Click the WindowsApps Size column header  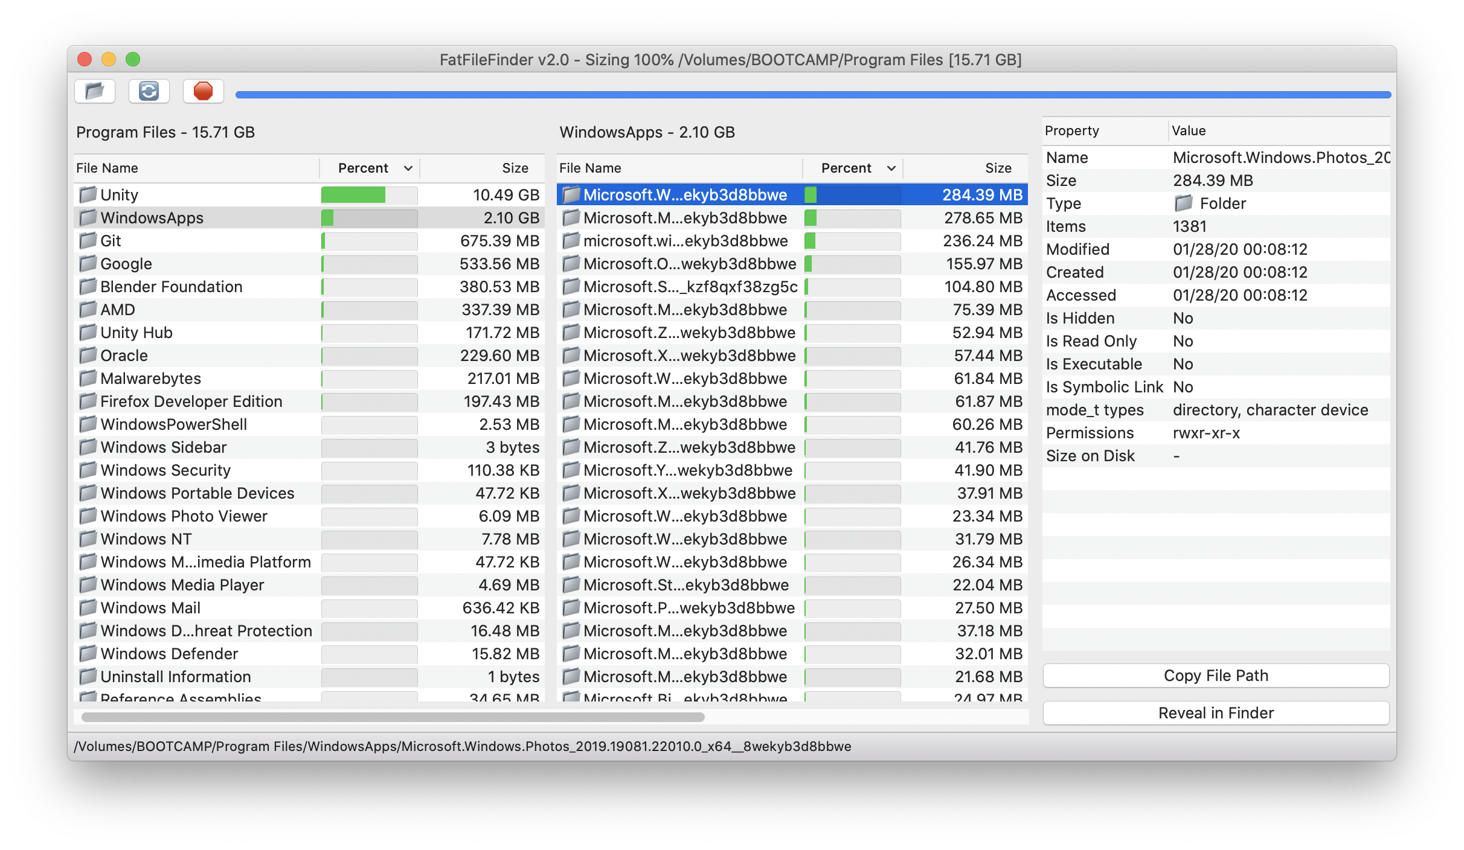tap(966, 168)
